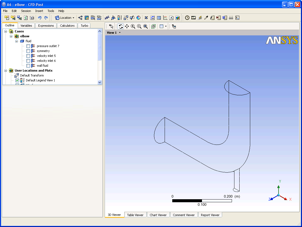Open the Location dropdown
Viewport: 302px width, 227px height.
click(65, 18)
